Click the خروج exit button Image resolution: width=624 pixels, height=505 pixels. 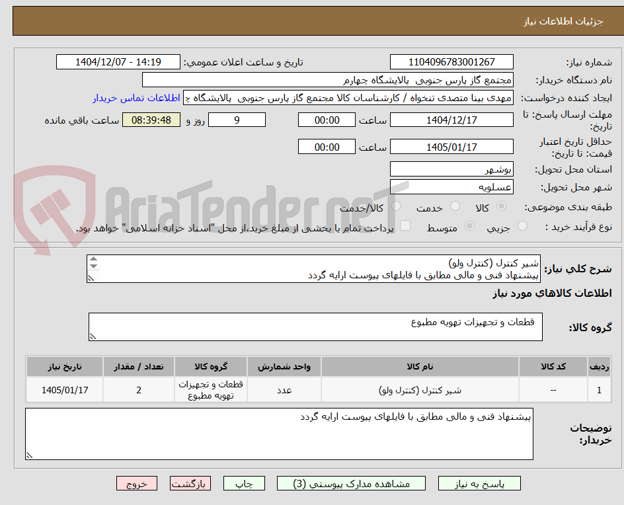137,483
